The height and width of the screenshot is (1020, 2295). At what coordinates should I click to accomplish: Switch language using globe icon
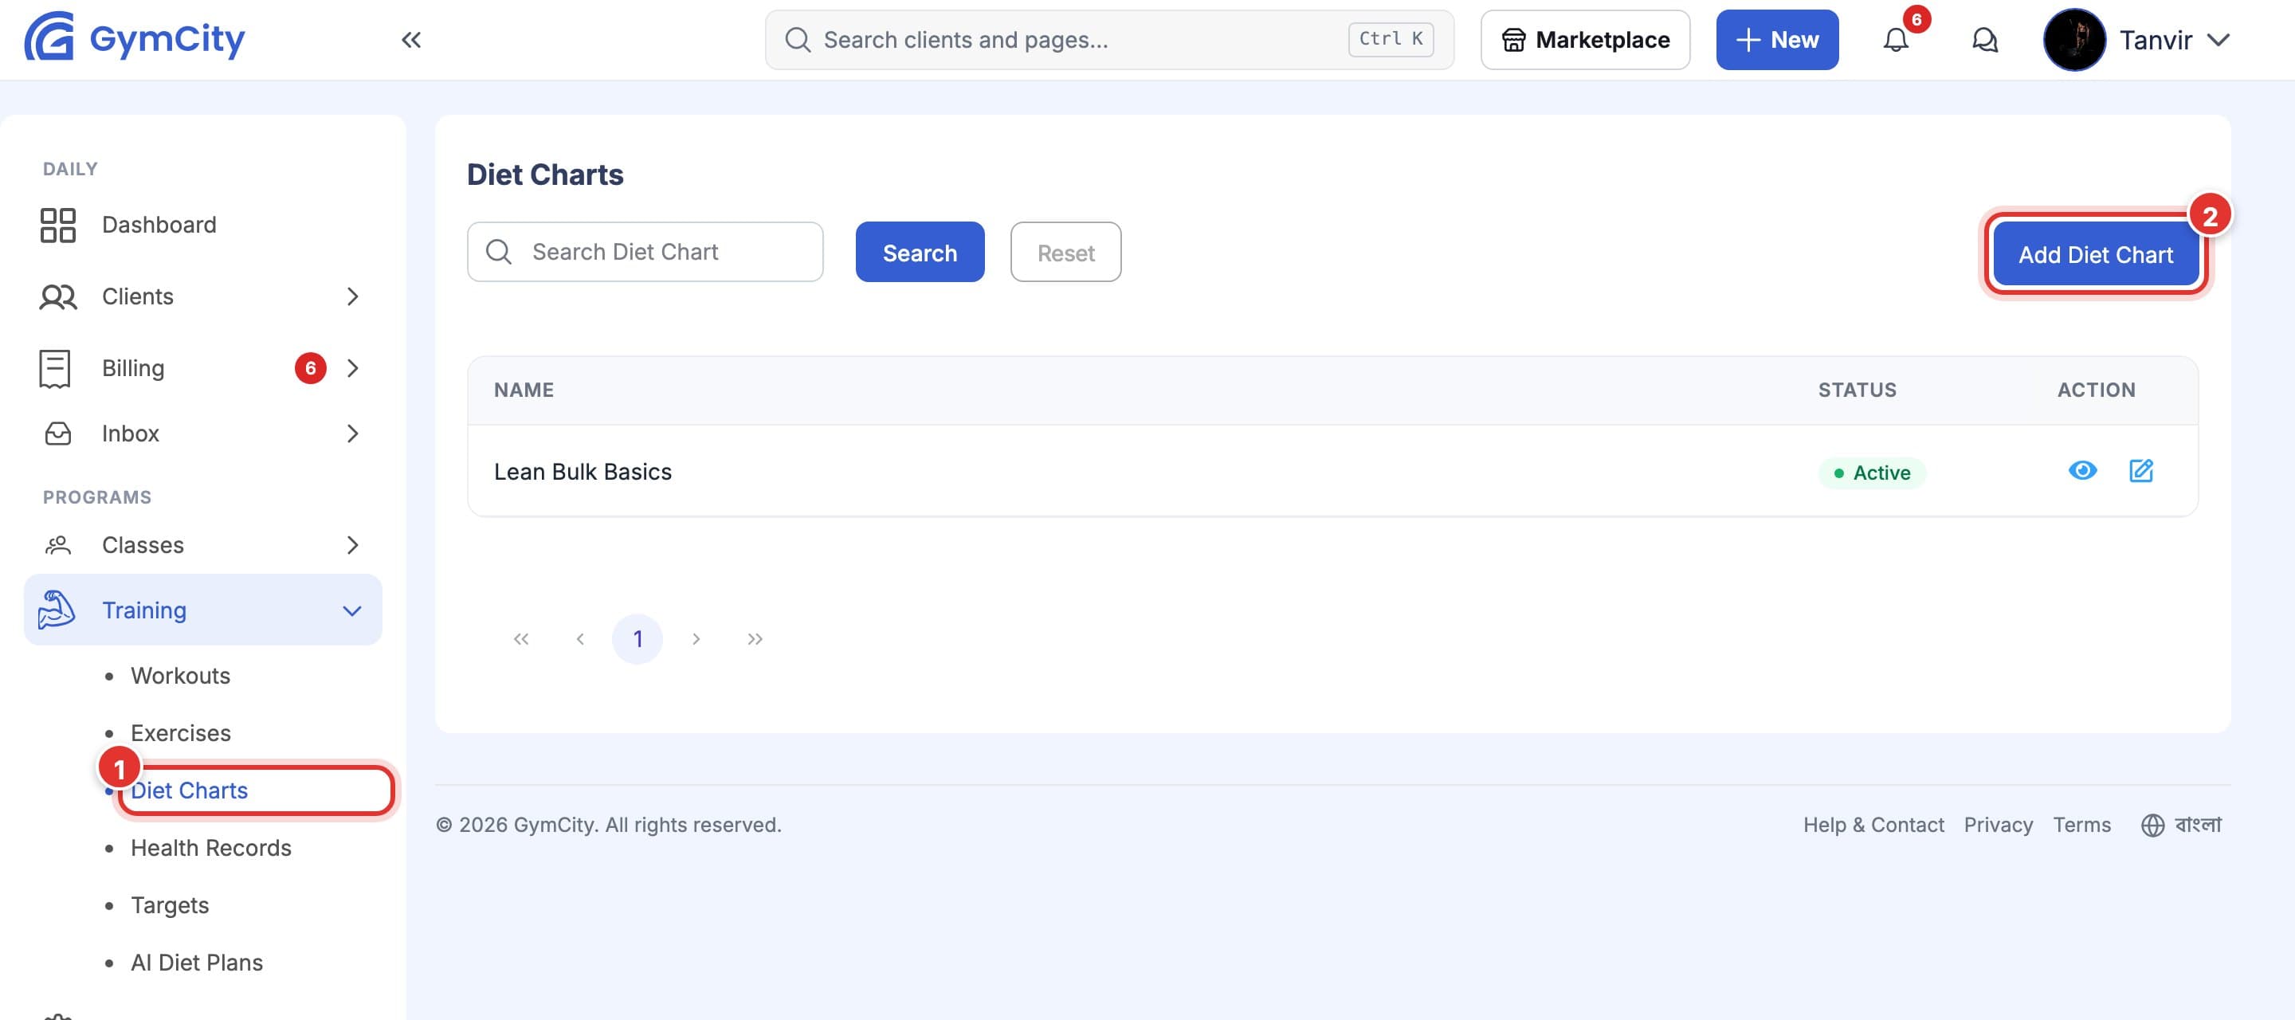click(x=2152, y=826)
